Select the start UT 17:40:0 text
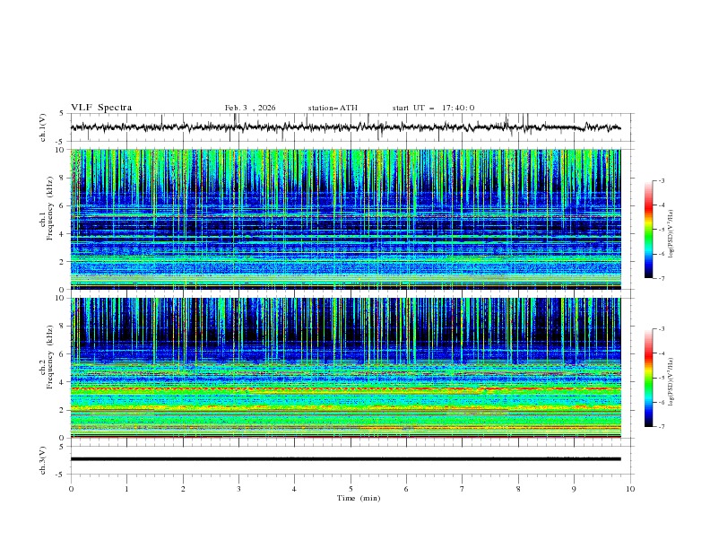This screenshot has height=549, width=710. (x=433, y=108)
